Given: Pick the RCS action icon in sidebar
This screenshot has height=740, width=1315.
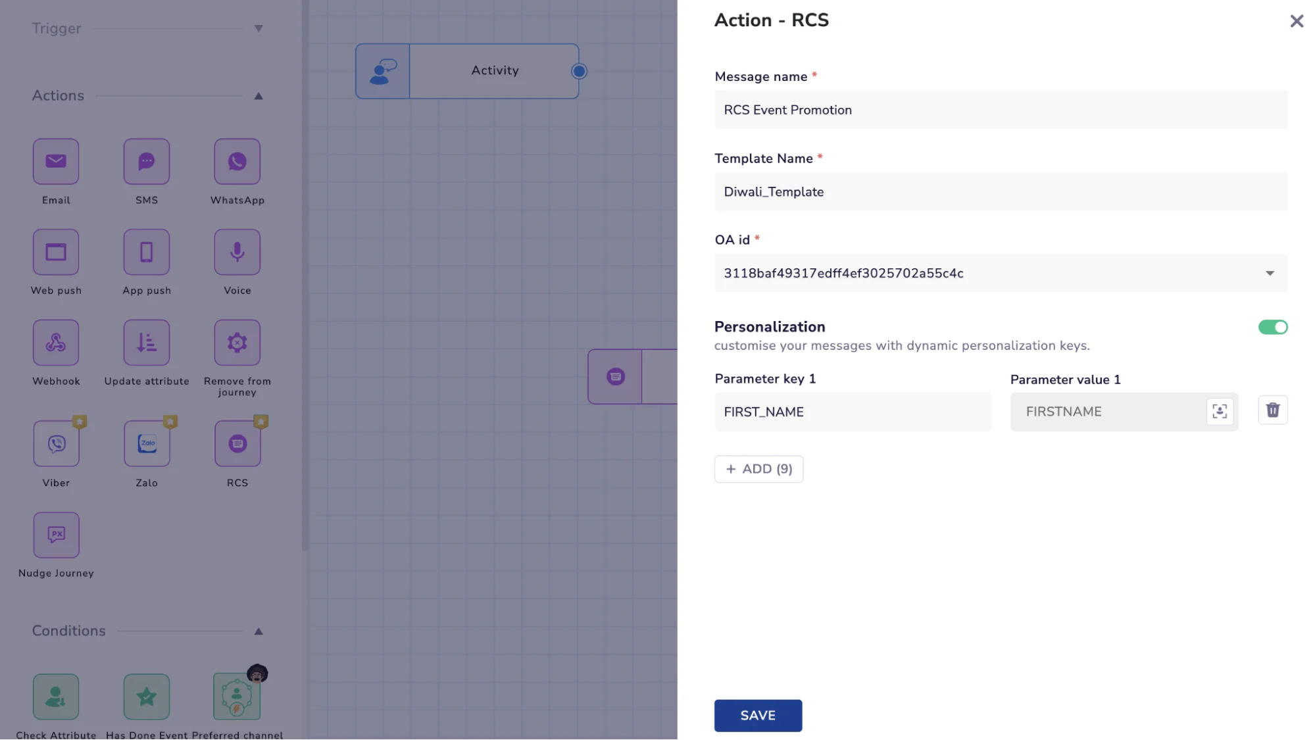Looking at the screenshot, I should [x=237, y=444].
